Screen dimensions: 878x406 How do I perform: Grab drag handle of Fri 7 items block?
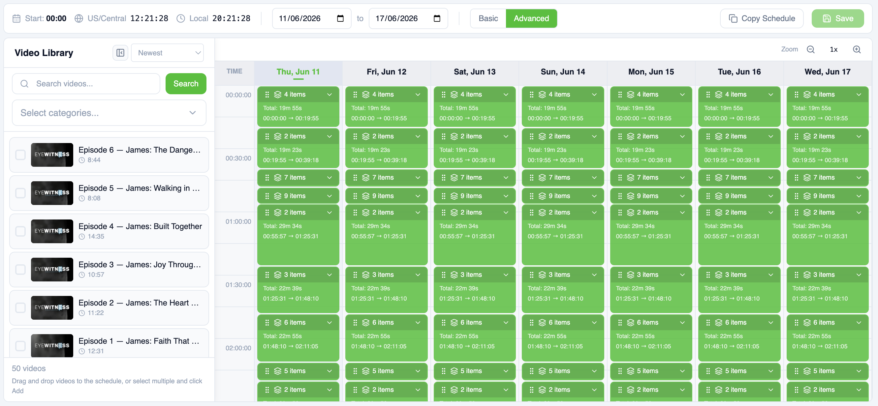(355, 177)
